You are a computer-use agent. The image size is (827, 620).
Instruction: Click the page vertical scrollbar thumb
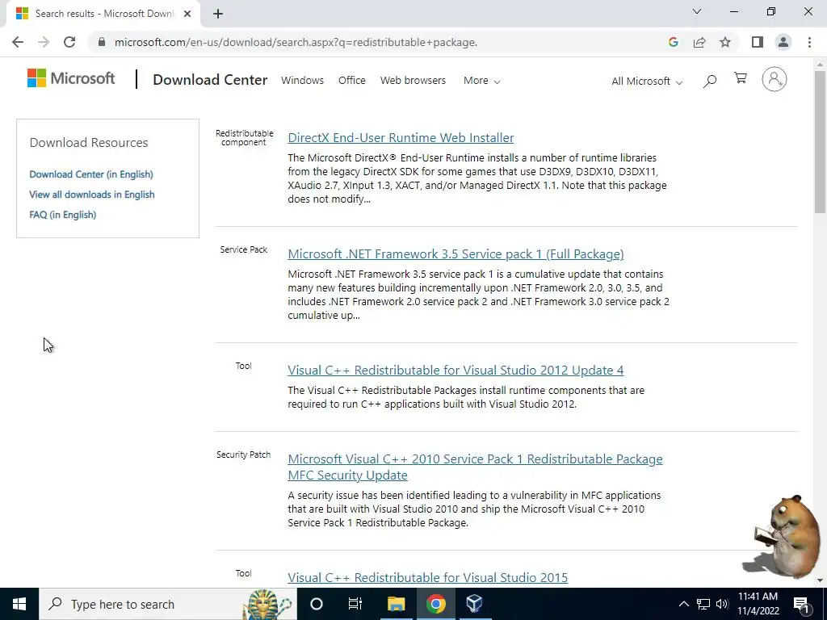(x=820, y=141)
